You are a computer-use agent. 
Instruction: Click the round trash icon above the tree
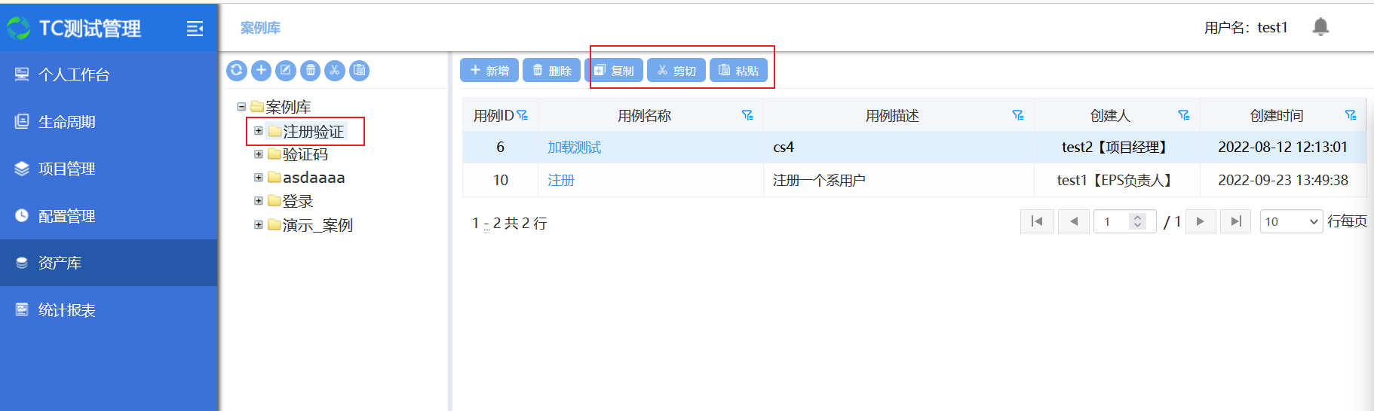310,71
